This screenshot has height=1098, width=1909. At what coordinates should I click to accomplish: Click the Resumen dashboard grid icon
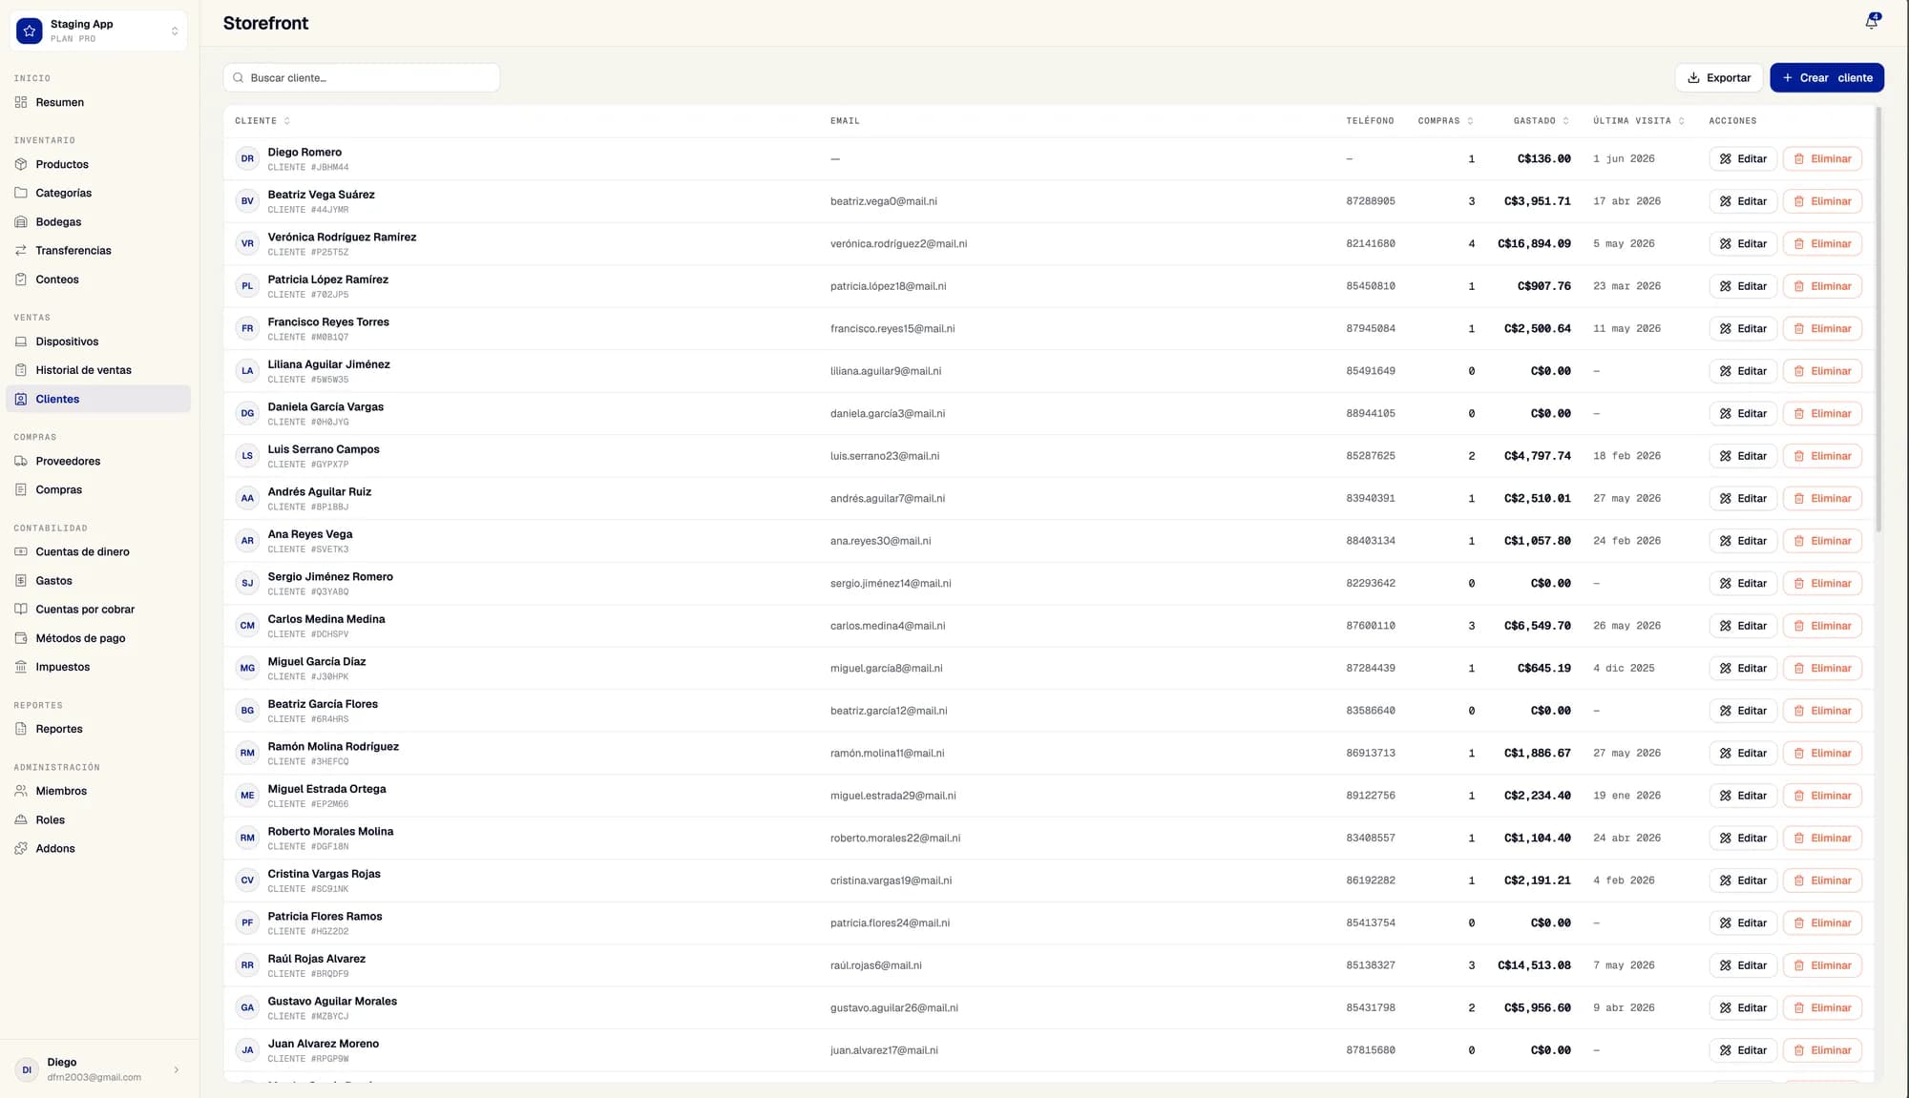click(21, 102)
